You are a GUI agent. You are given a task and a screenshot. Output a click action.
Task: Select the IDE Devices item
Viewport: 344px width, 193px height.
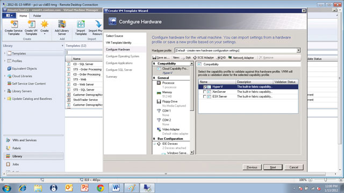(168, 144)
